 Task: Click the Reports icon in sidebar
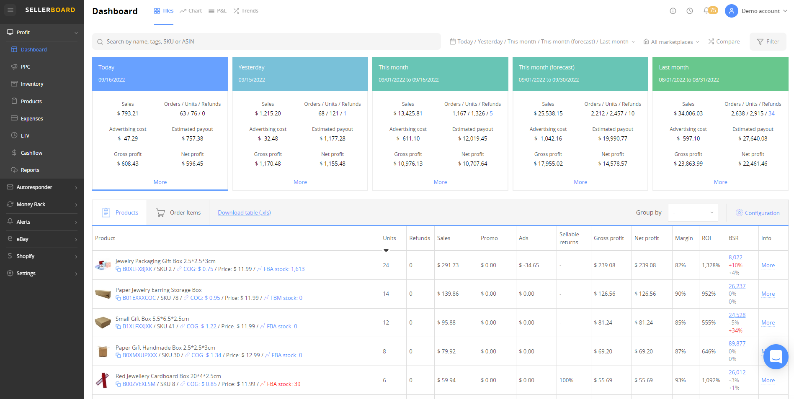tap(14, 170)
